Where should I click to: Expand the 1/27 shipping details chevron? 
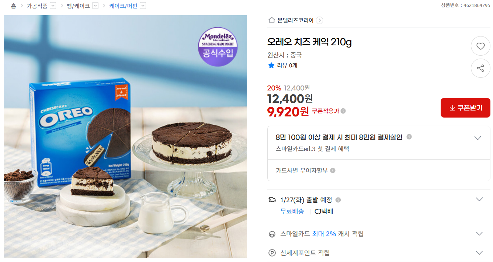[479, 199]
